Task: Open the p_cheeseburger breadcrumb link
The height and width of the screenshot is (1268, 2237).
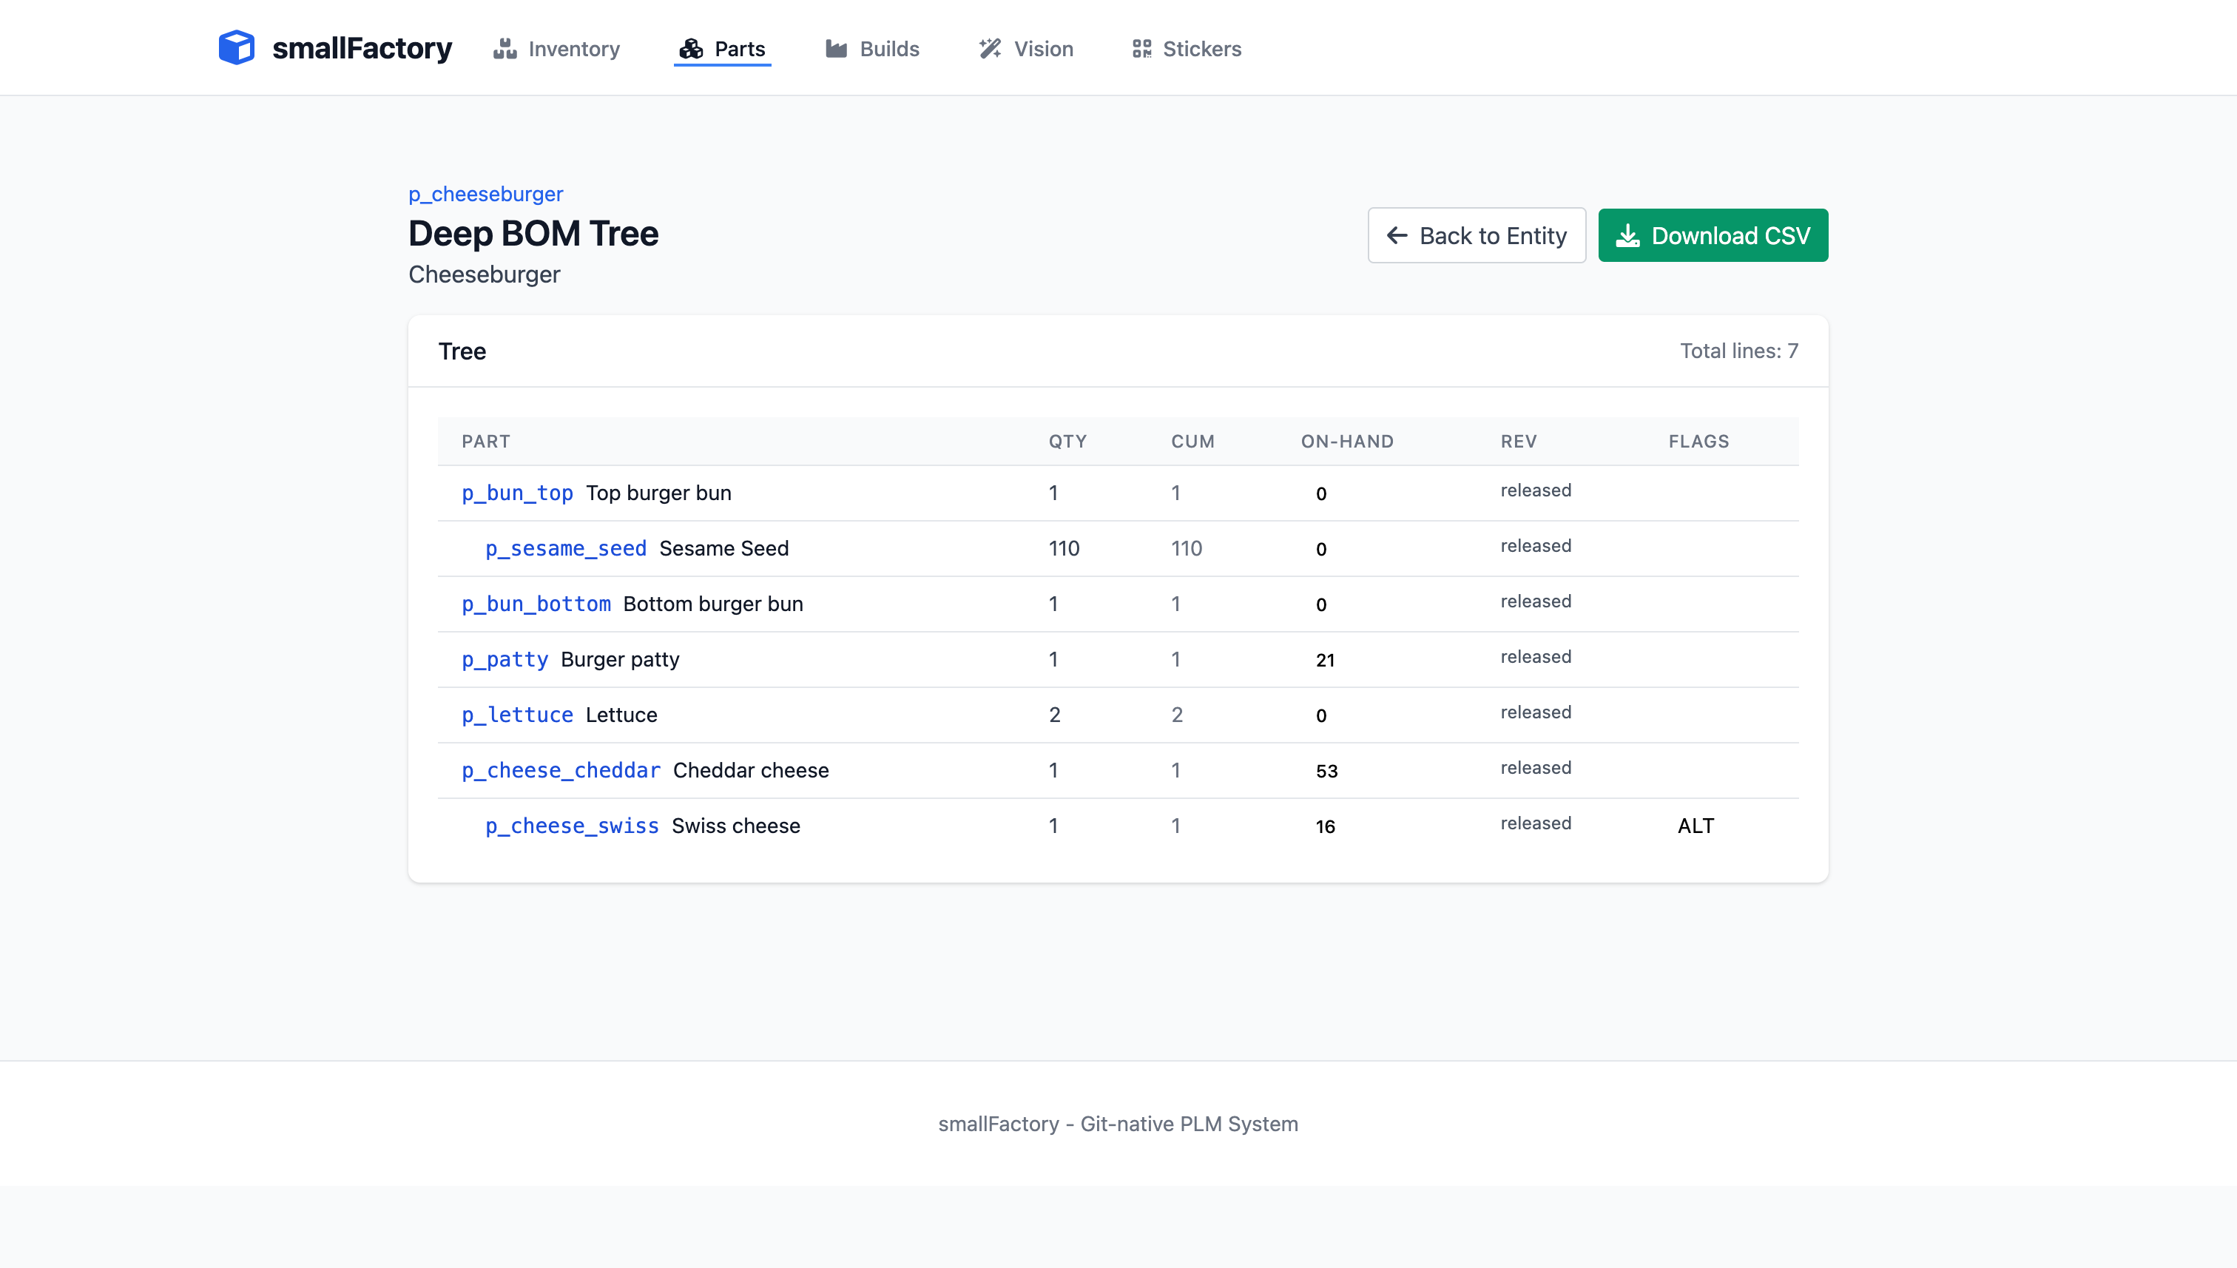Action: click(x=486, y=193)
